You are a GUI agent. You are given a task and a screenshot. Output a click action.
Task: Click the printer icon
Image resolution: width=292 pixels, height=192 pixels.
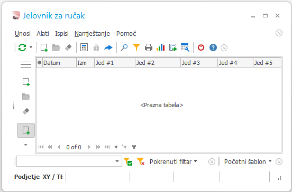(x=149, y=47)
